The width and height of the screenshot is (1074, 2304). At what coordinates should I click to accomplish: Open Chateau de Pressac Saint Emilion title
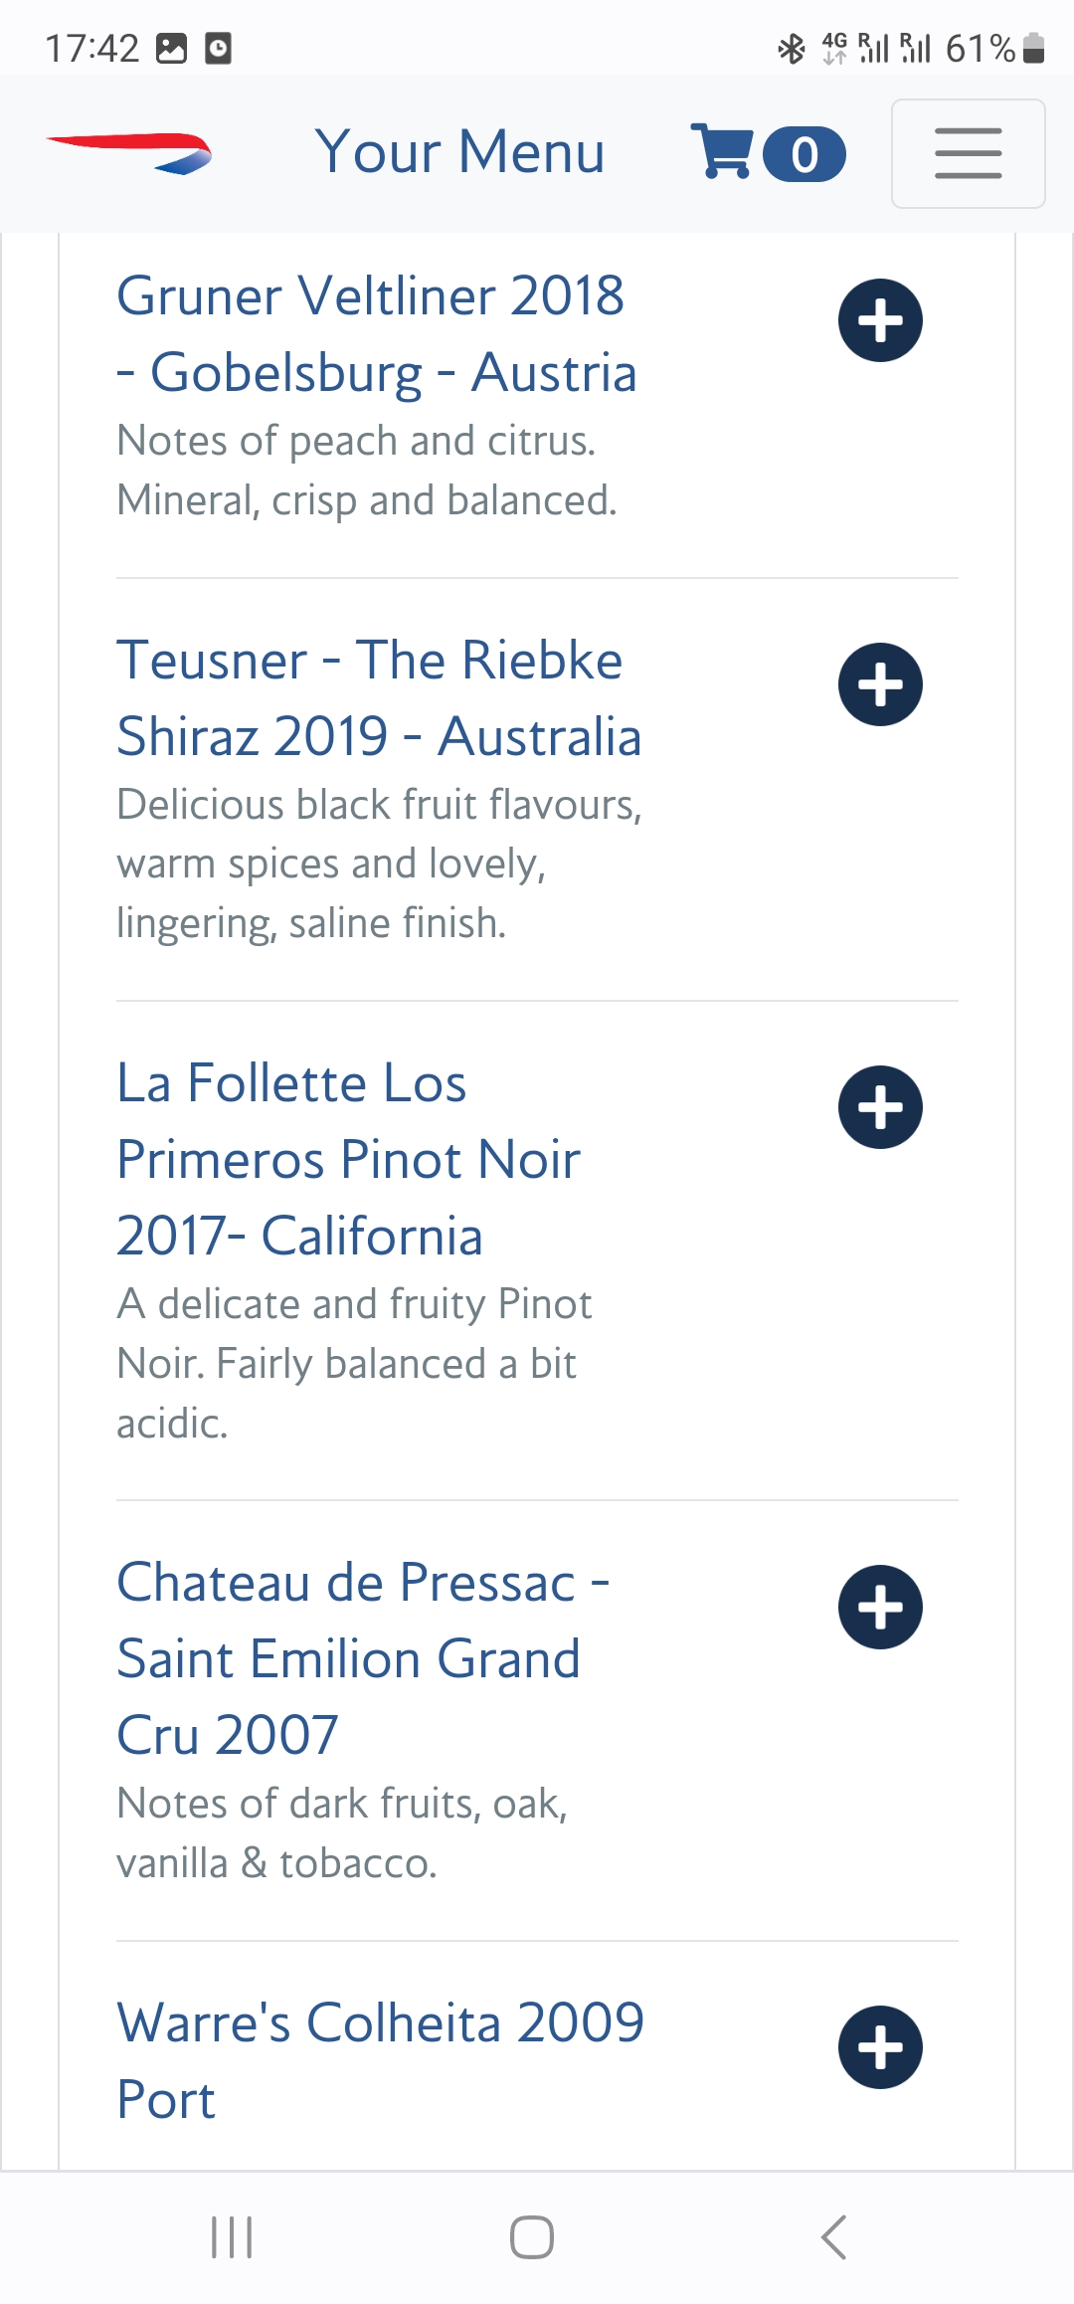[x=363, y=1658]
